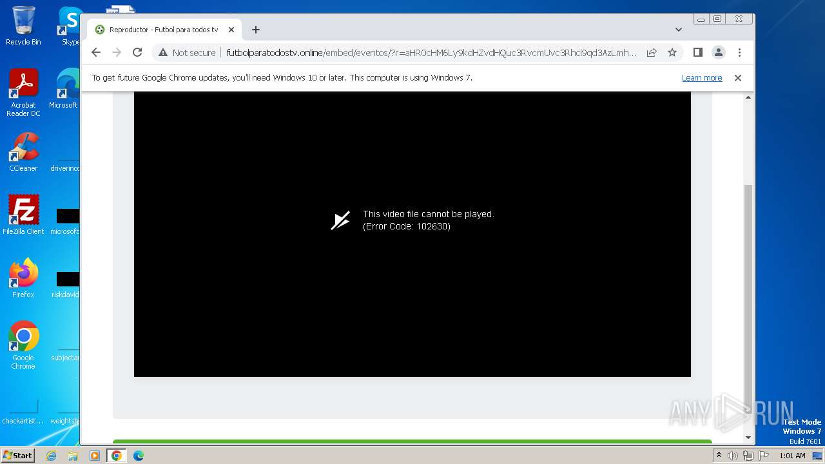
Task: Open the CCleaner desktop icon
Action: [23, 152]
